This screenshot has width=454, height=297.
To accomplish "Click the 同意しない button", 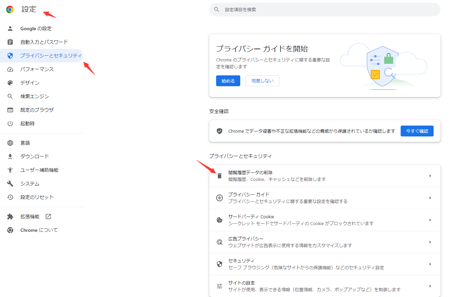I will click(x=262, y=81).
